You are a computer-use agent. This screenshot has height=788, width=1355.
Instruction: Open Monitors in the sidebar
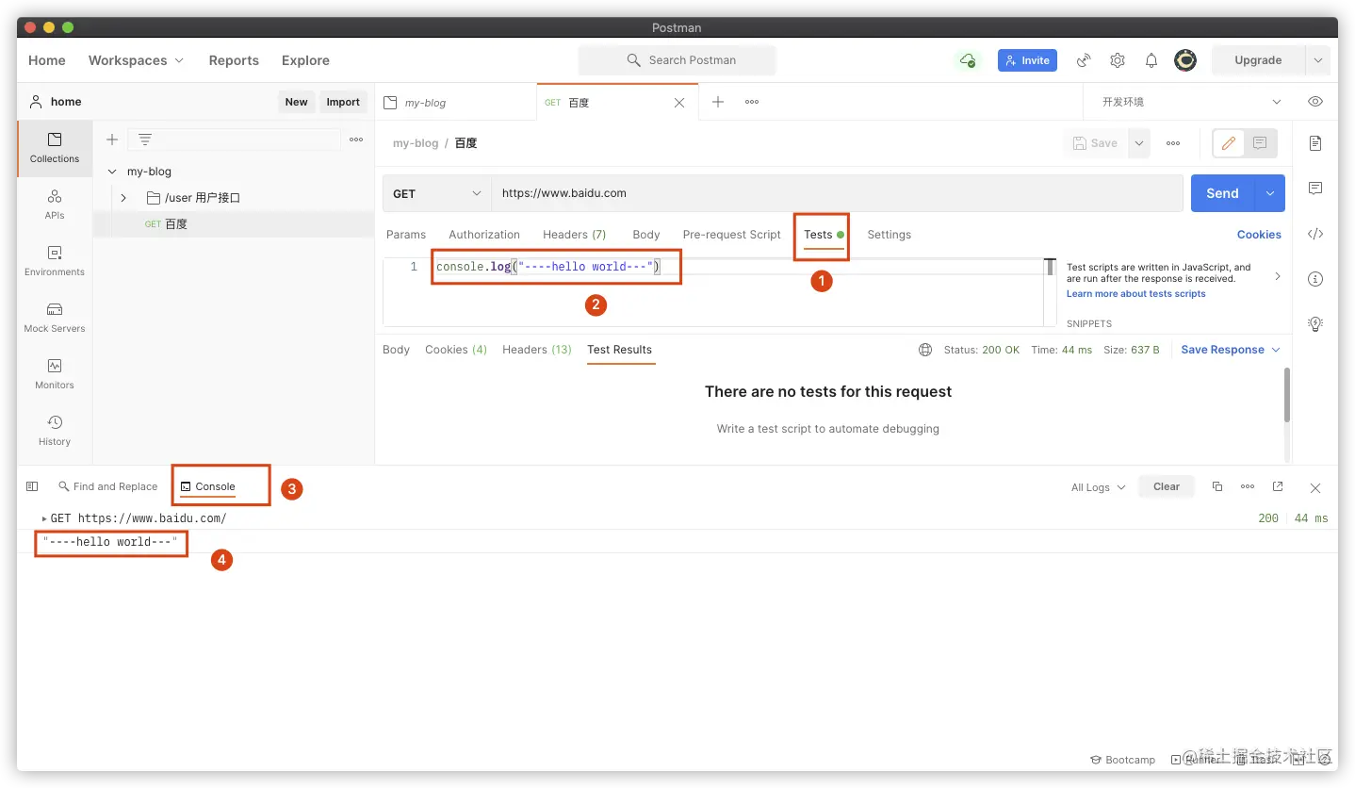[x=55, y=374]
